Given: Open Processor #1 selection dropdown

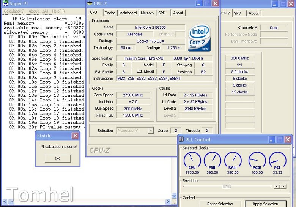Looking at the screenshot, I should [x=150, y=131].
